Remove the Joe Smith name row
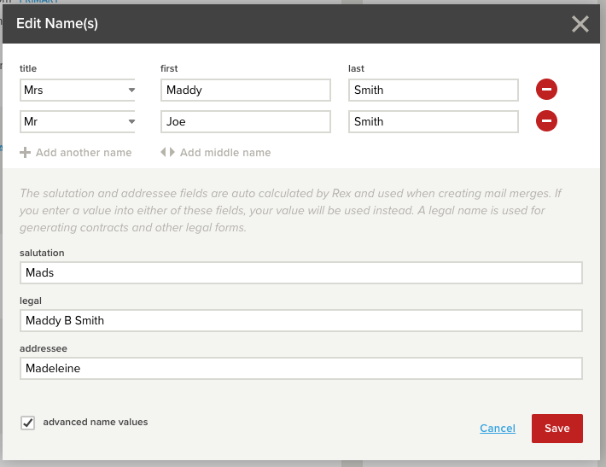This screenshot has height=467, width=606. [x=546, y=121]
